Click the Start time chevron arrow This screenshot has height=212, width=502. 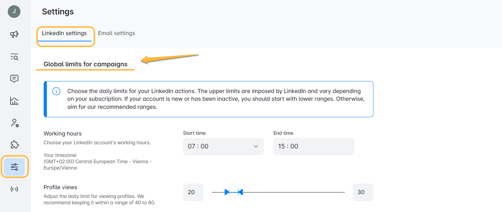coord(256,146)
